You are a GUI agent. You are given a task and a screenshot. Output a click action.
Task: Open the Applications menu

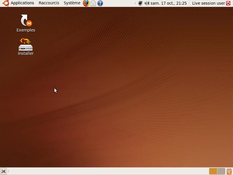[22, 3]
